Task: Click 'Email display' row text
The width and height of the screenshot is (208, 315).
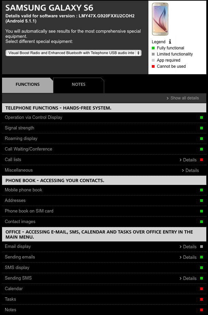Action: tap(18, 247)
